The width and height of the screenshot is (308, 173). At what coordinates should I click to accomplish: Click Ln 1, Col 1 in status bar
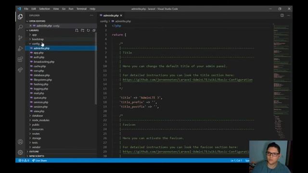(x=236, y=161)
